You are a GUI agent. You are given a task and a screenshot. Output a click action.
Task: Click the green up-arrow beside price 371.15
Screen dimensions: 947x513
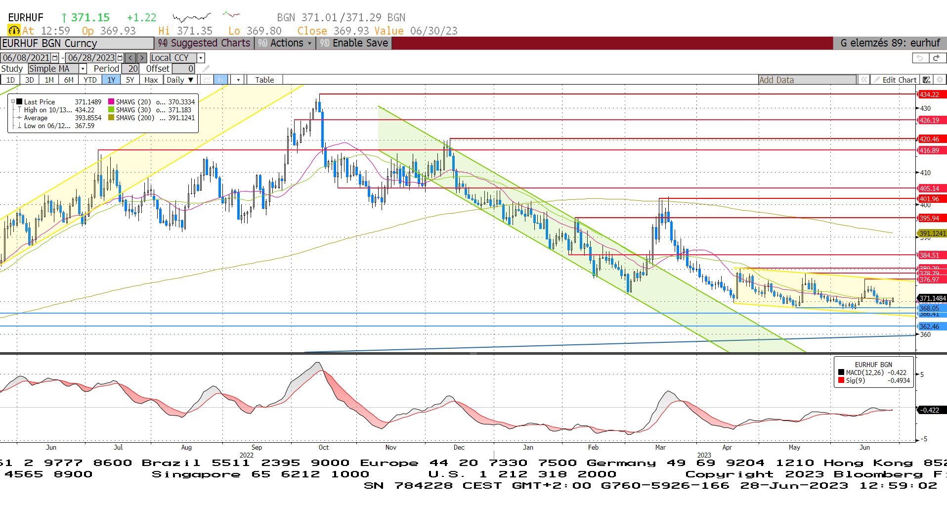64,18
